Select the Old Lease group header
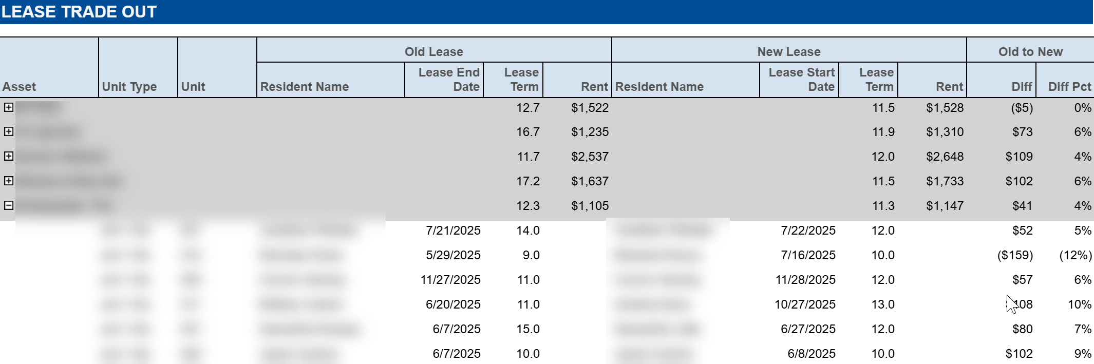This screenshot has width=1094, height=364. tap(433, 52)
